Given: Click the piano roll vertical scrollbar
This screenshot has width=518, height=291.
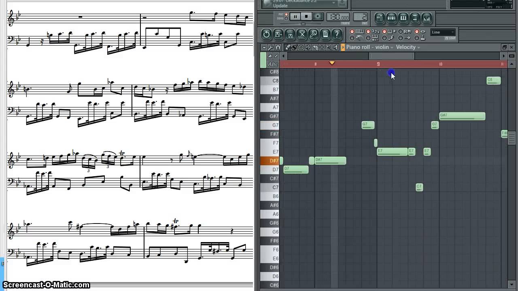Looking at the screenshot, I should click(x=512, y=137).
